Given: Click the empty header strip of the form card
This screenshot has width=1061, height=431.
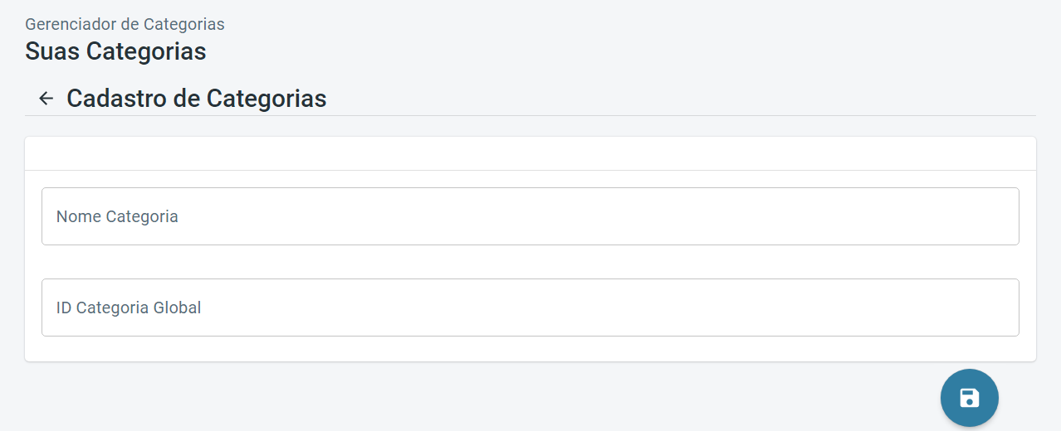Looking at the screenshot, I should click(530, 153).
